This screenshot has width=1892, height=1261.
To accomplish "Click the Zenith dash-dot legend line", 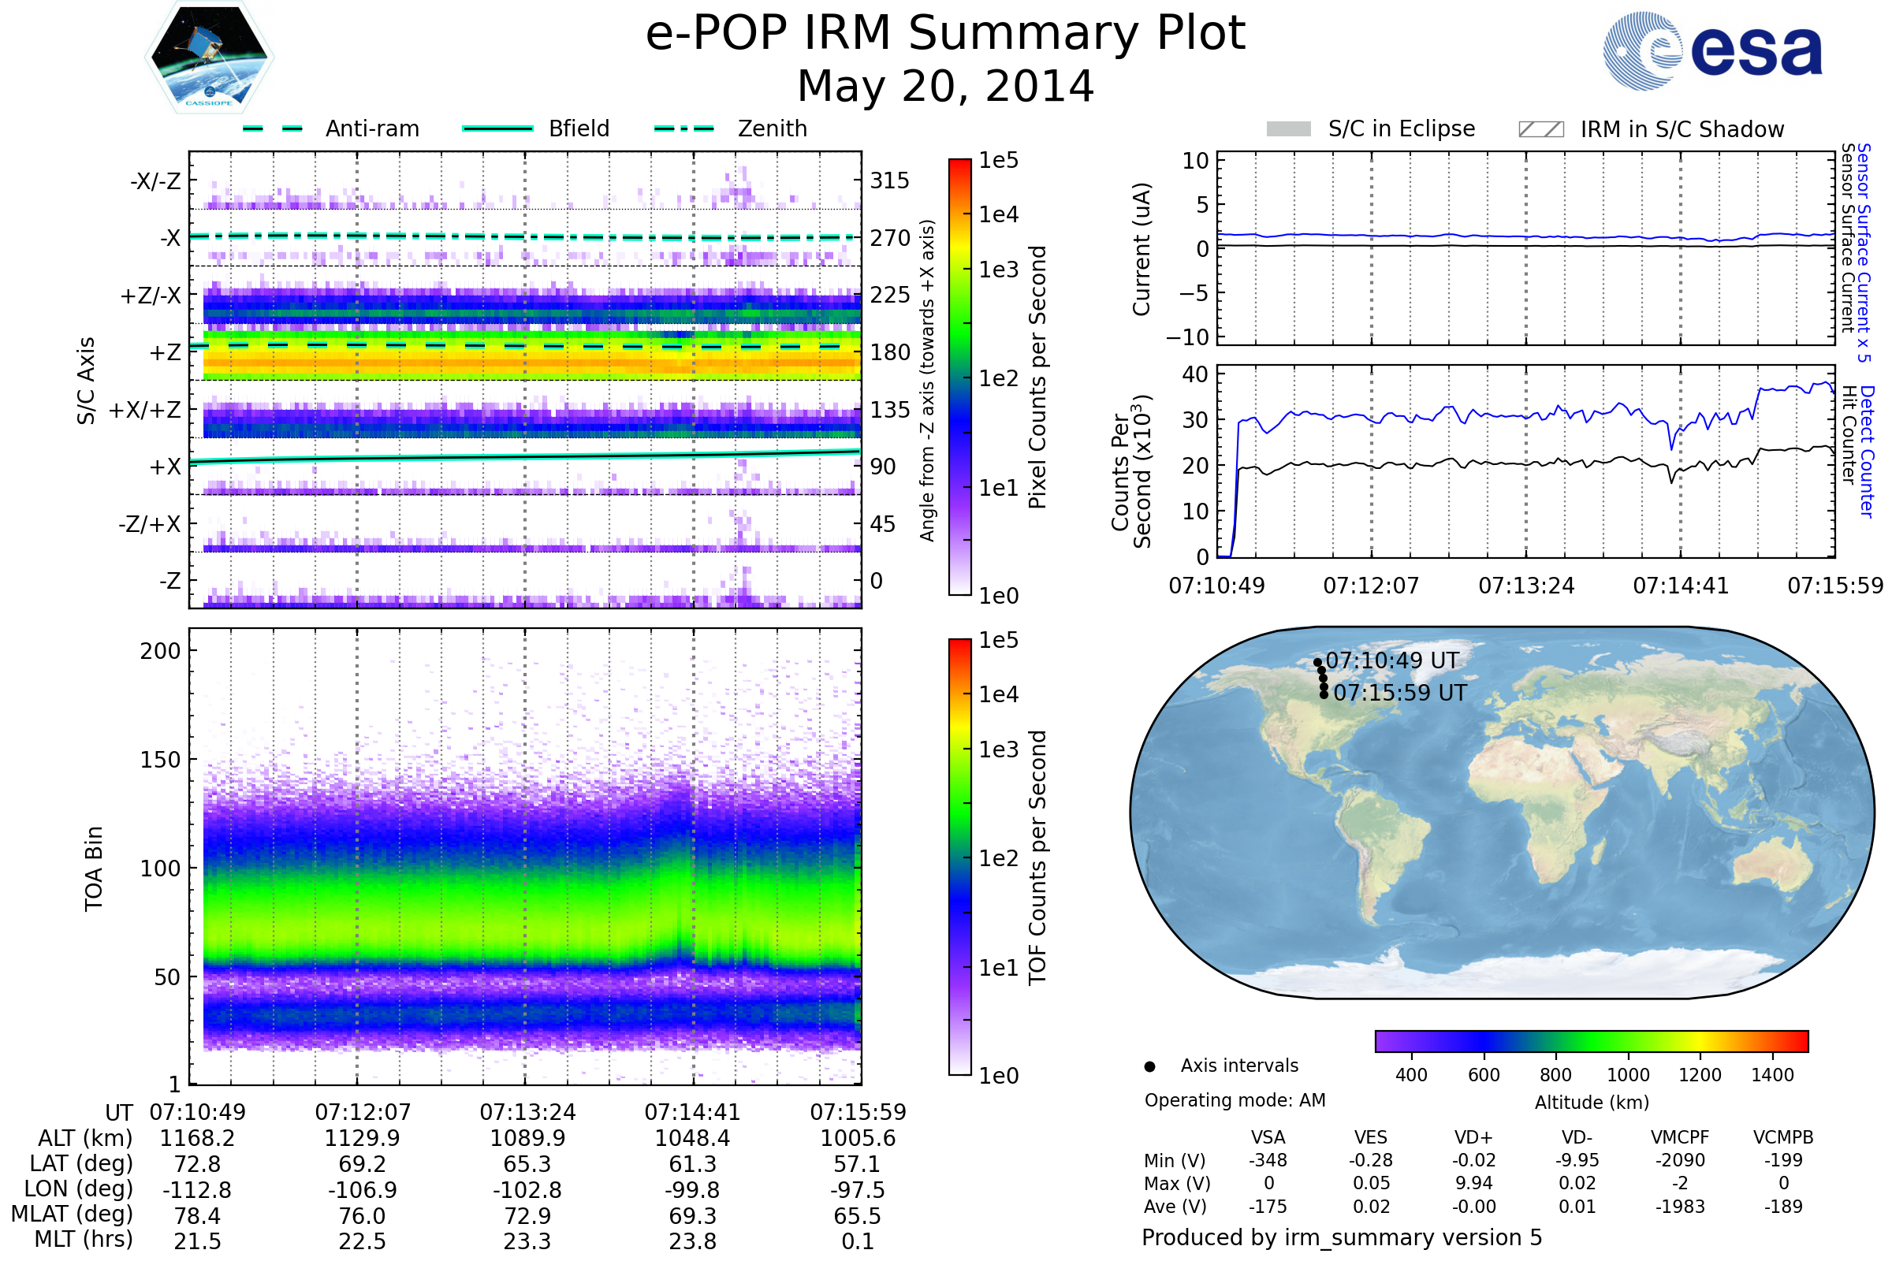I will click(x=683, y=128).
